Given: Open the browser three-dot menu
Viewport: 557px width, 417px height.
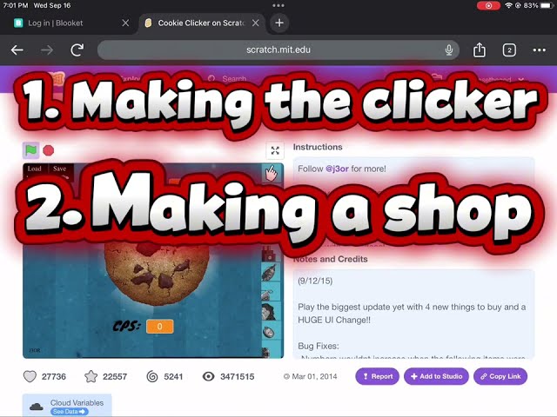Looking at the screenshot, I should [x=540, y=50].
